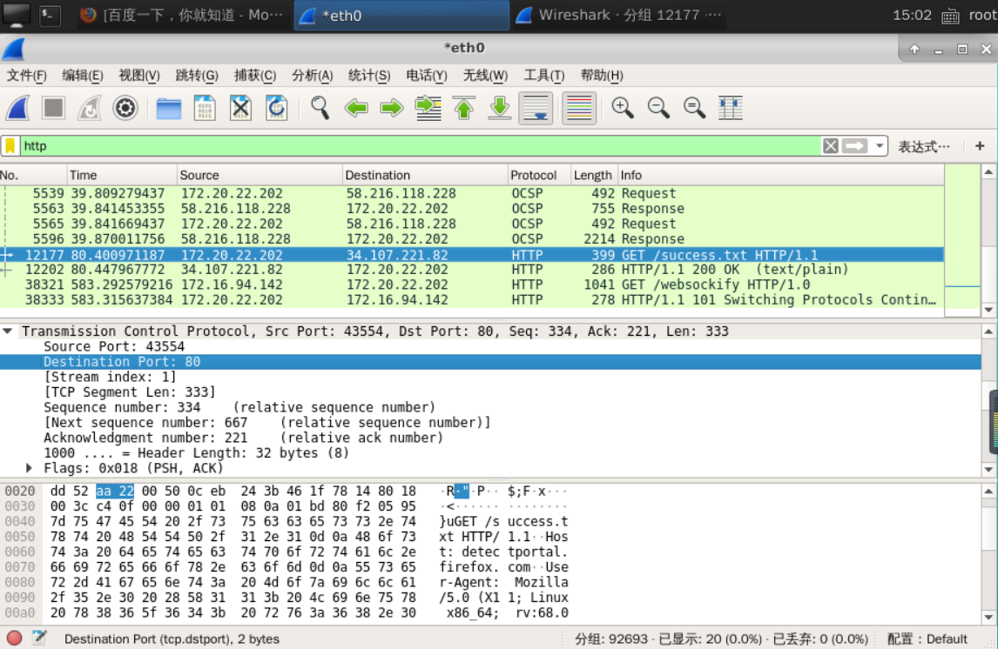Start a new packet capture
This screenshot has width=998, height=649.
(19, 108)
